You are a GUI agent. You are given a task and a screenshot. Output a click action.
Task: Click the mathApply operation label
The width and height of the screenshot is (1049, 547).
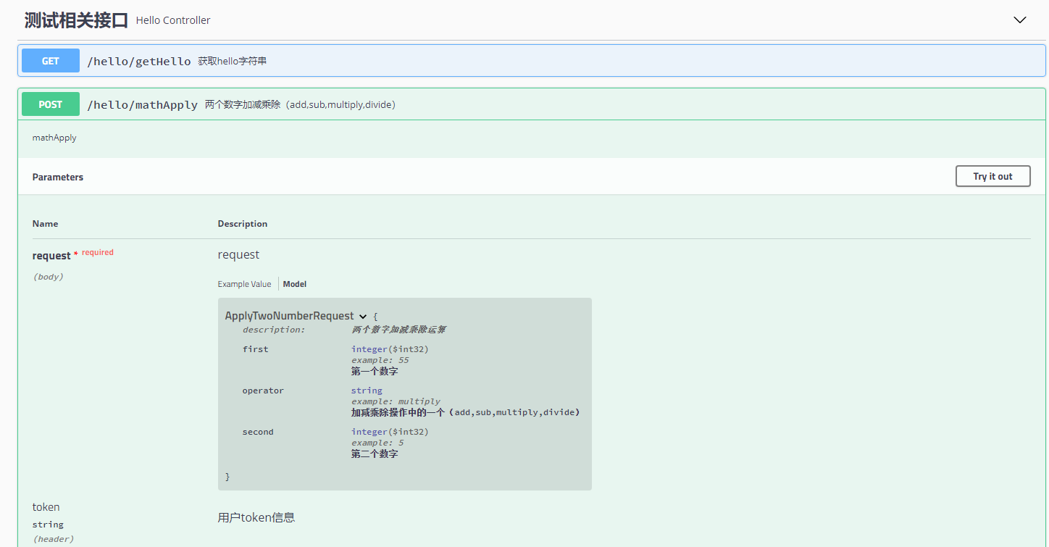[x=54, y=137]
